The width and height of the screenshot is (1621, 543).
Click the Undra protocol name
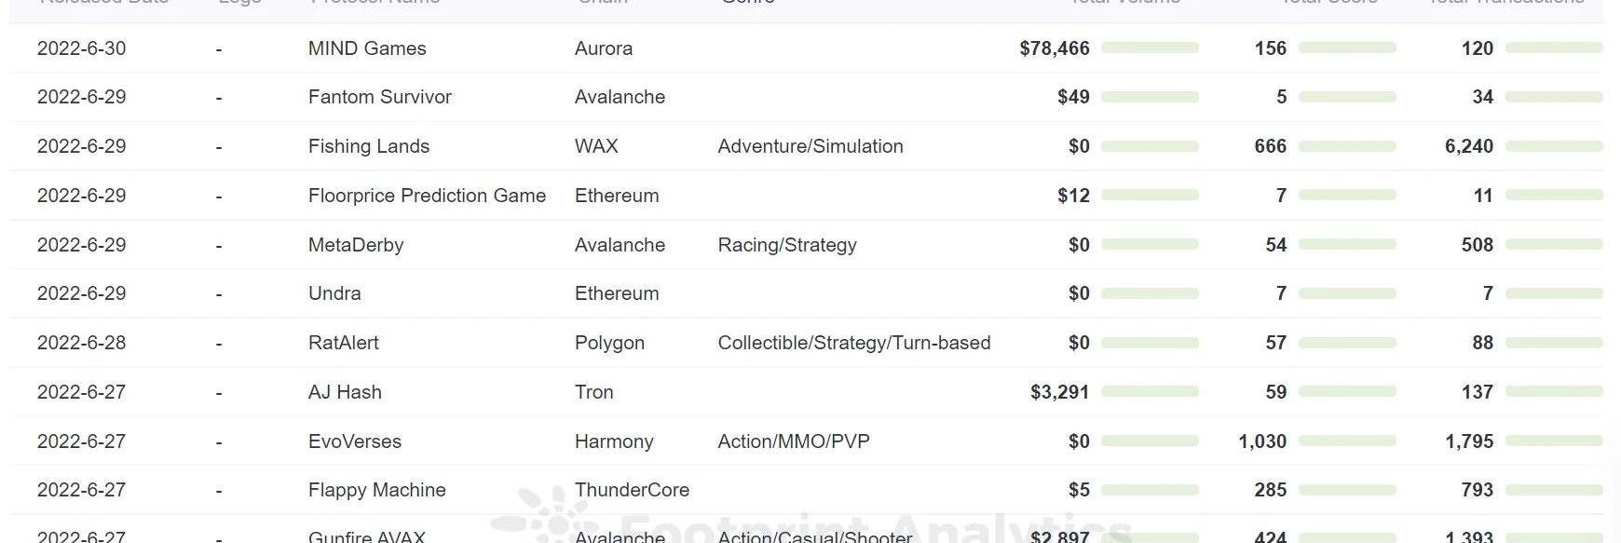pos(334,293)
